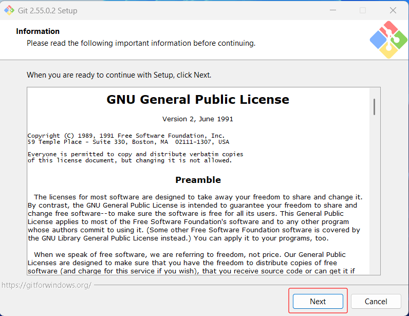
Task: Minimize the Git Setup window
Action: [333, 10]
